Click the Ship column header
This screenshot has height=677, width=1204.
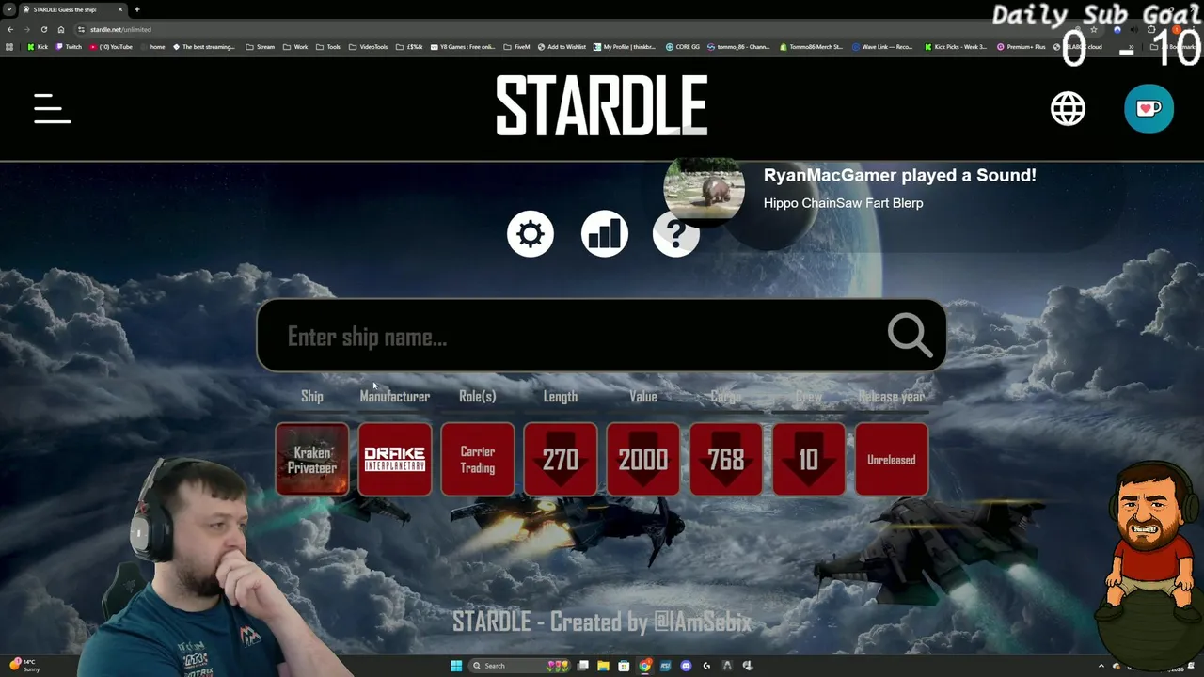pyautogui.click(x=312, y=397)
